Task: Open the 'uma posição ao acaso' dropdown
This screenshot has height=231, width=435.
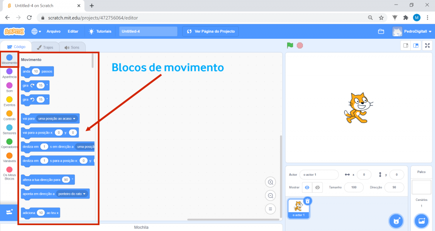Action: click(57, 119)
